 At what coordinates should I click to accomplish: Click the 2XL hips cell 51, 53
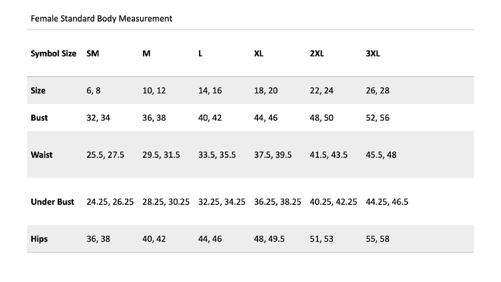tap(321, 239)
